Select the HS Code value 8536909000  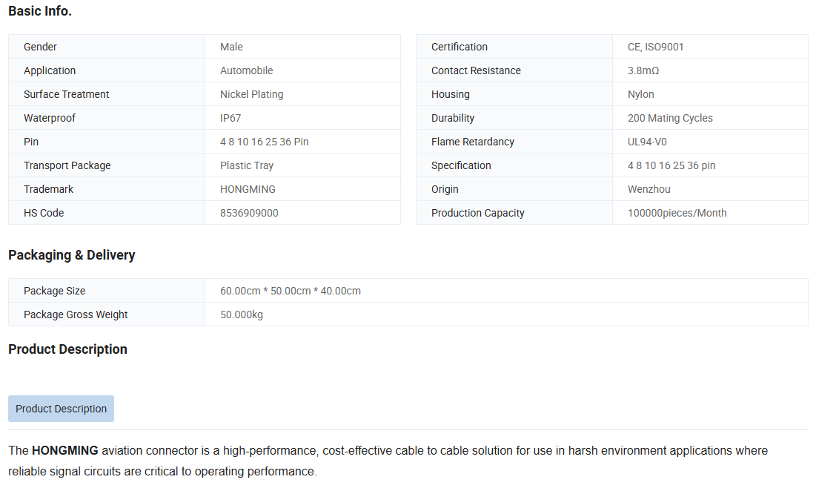(x=249, y=213)
